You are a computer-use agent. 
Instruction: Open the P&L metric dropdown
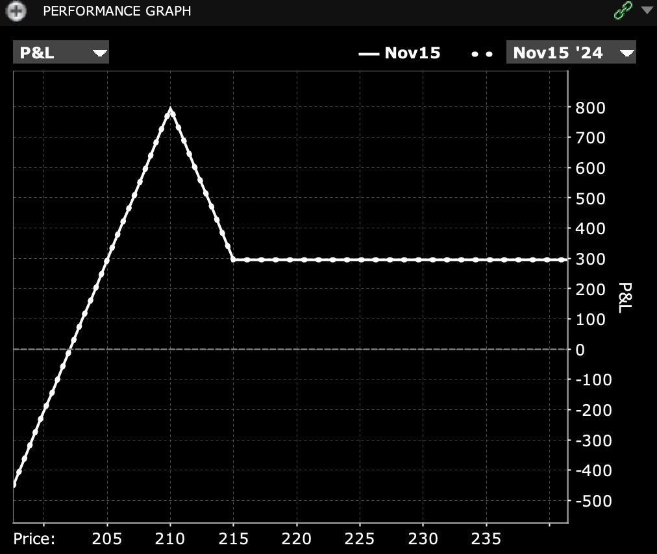click(x=60, y=52)
